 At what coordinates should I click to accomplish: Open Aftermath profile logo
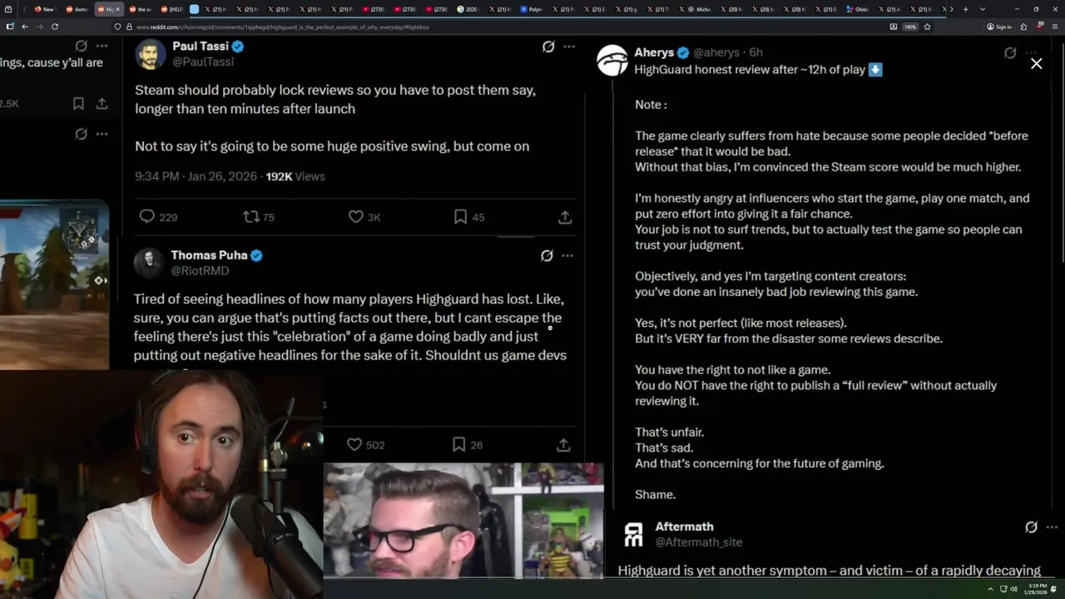(x=634, y=535)
